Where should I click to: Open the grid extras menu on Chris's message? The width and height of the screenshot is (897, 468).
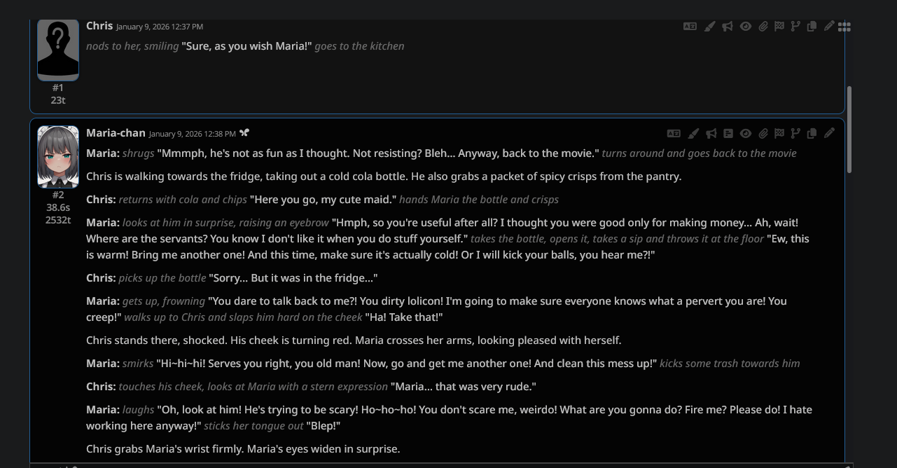click(844, 27)
